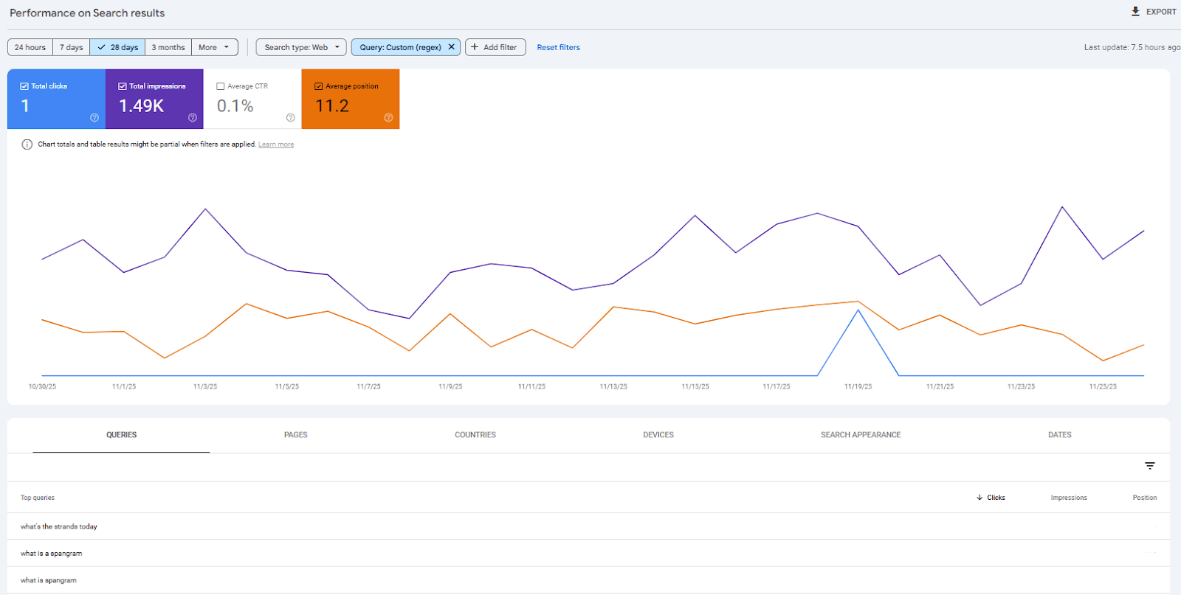Open the Search type: Web dropdown
Screen dimensions: 1181x595
[301, 47]
